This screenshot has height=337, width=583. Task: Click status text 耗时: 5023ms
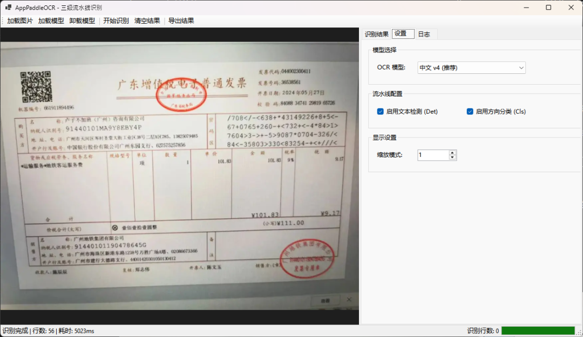pos(76,331)
